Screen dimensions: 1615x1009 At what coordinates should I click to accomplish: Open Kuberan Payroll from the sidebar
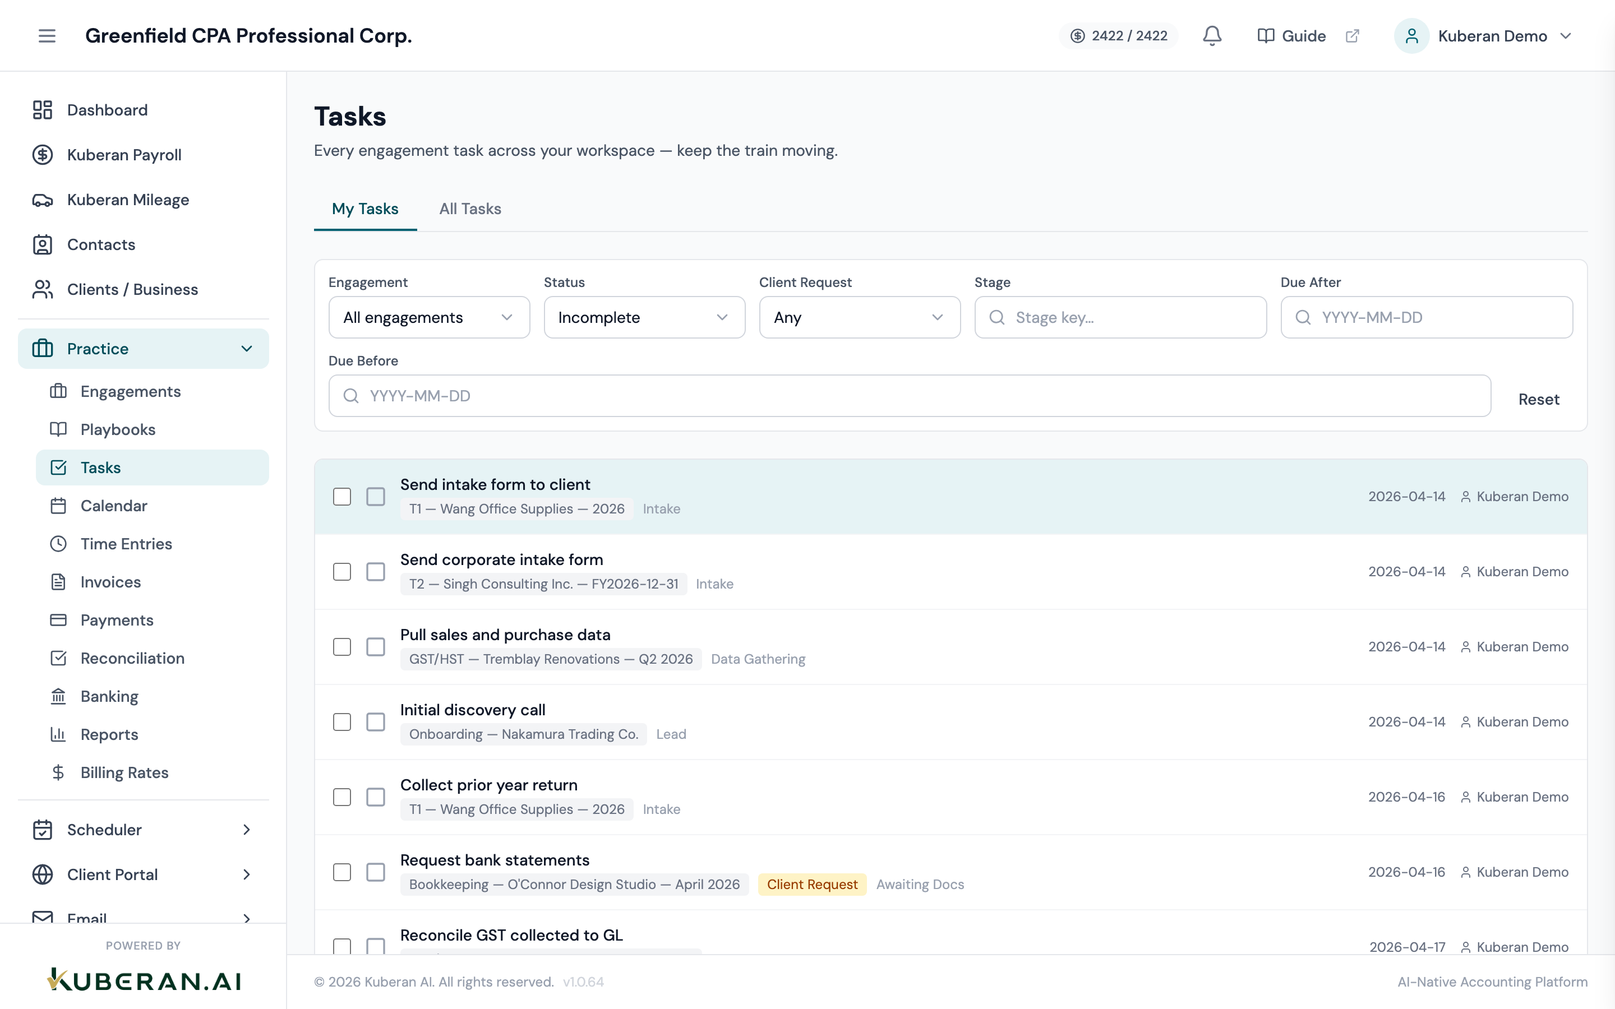(x=144, y=155)
